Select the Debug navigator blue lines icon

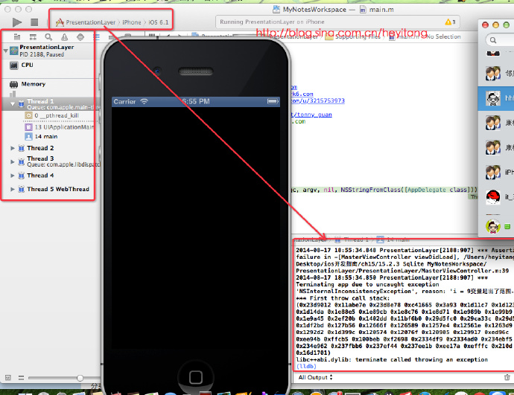pyautogui.click(x=96, y=36)
